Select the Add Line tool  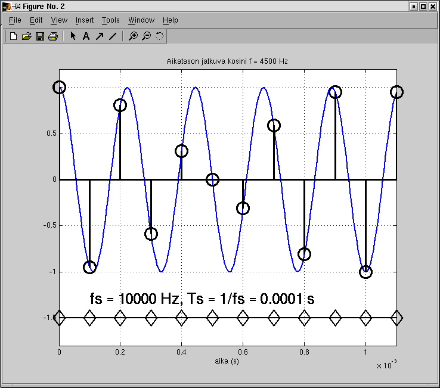pos(113,36)
